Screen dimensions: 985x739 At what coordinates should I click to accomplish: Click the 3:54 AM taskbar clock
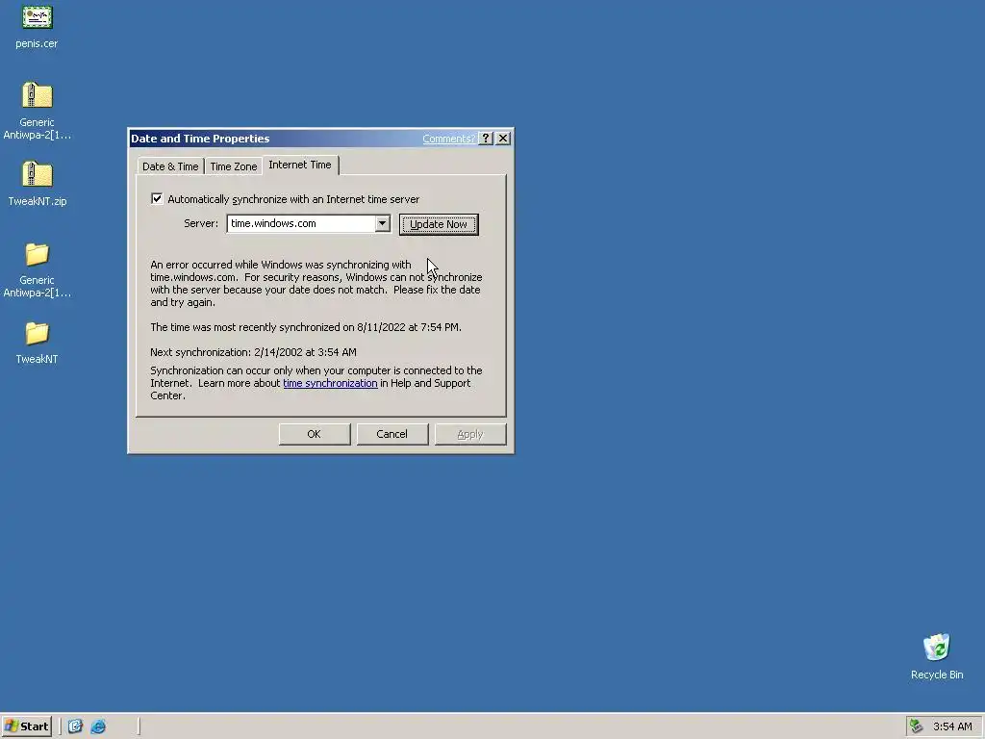pyautogui.click(x=952, y=726)
